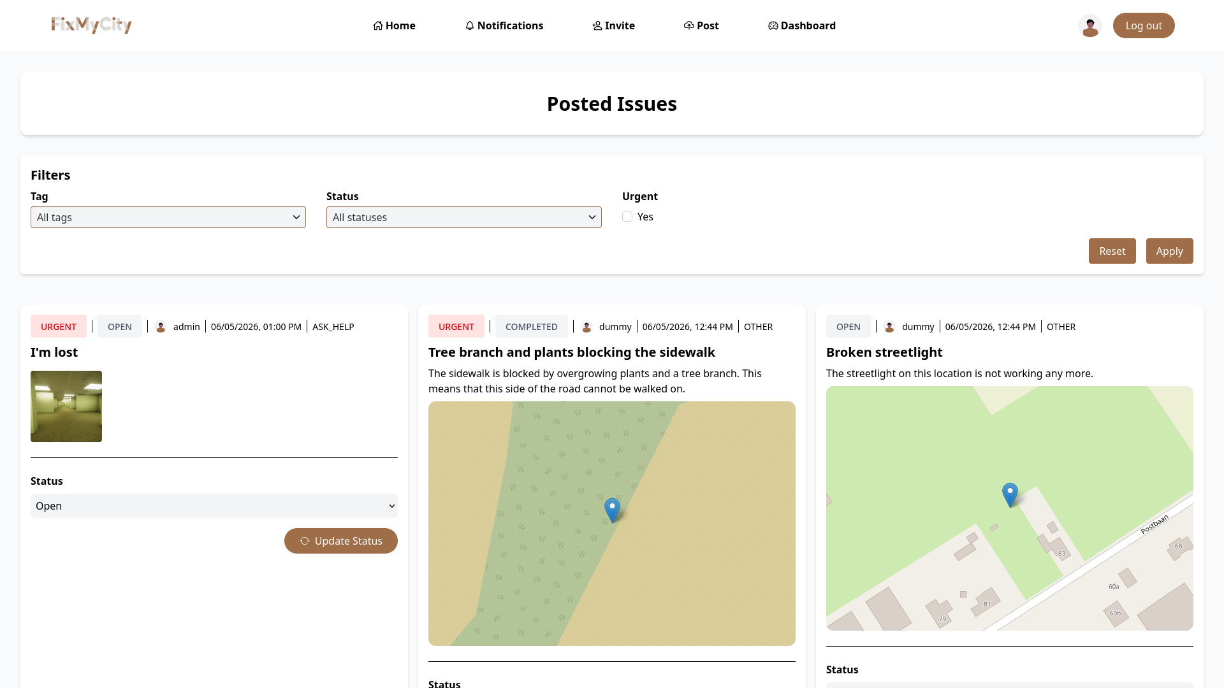Click the cloud upload icon beside Post
Image resolution: width=1224 pixels, height=688 pixels.
(689, 25)
